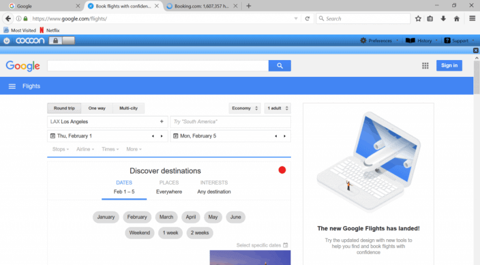Move departure date one day earlier
The height and width of the screenshot is (265, 480).
coord(153,136)
